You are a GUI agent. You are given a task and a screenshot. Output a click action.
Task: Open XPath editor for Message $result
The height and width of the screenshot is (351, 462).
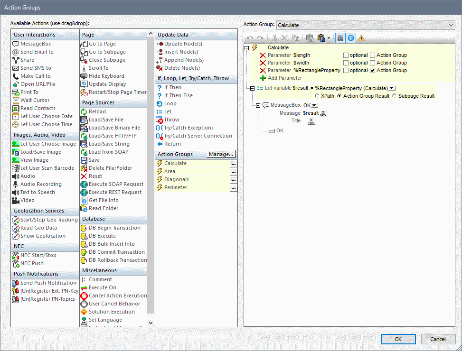pyautogui.click(x=324, y=113)
